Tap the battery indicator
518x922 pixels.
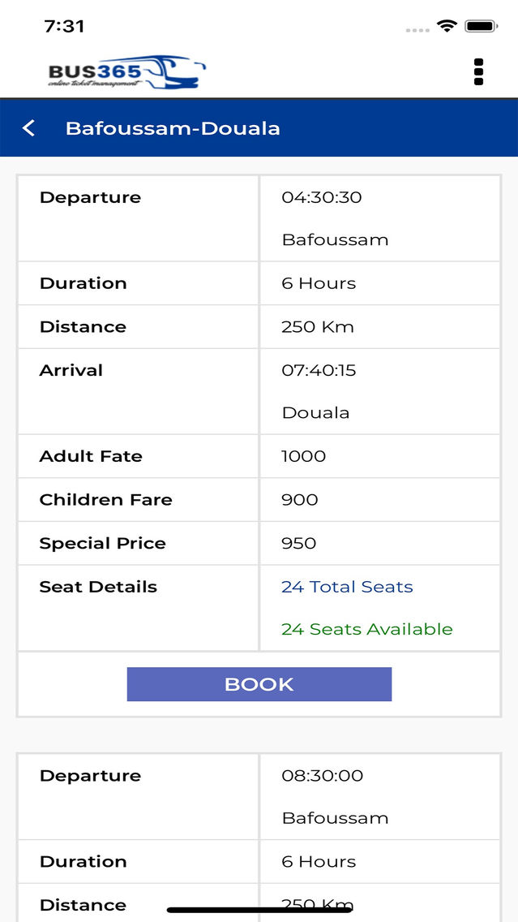479,26
